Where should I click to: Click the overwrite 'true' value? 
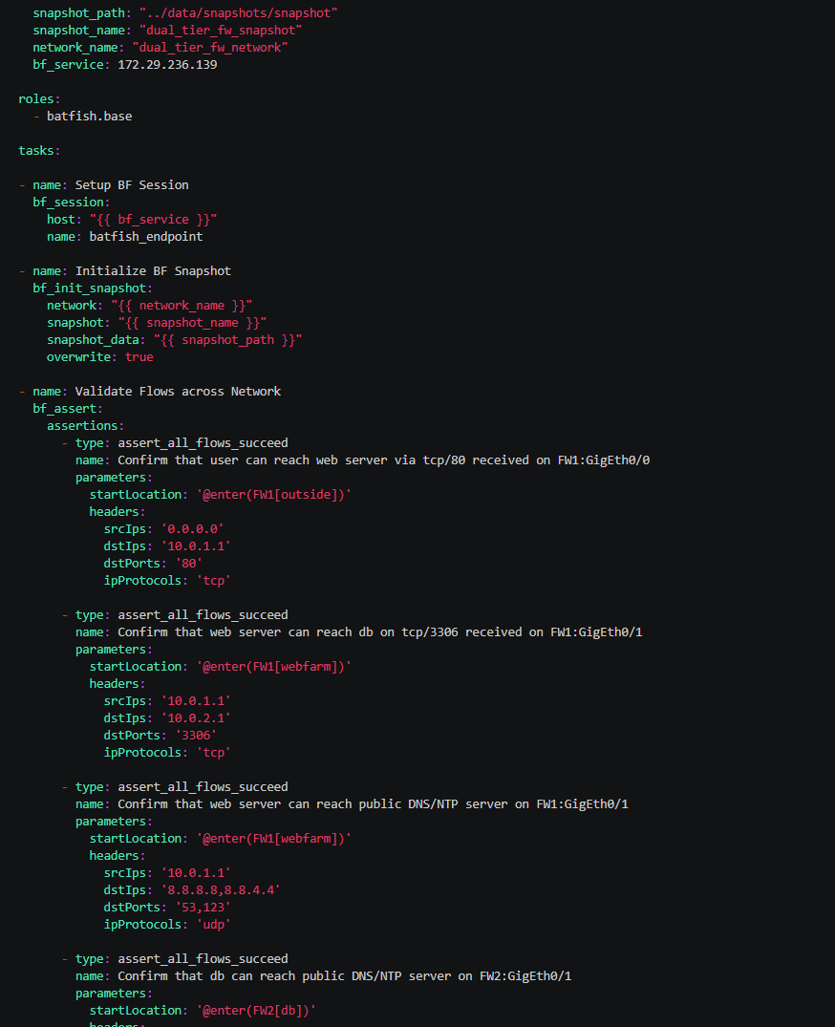pyautogui.click(x=139, y=357)
